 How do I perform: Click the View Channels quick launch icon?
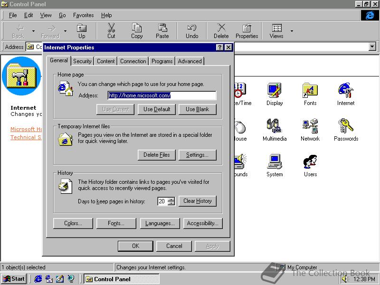pos(71,279)
